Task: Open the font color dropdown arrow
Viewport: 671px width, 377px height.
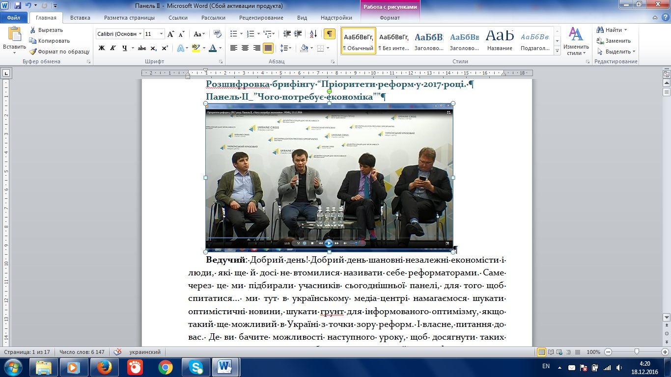Action: [x=220, y=48]
